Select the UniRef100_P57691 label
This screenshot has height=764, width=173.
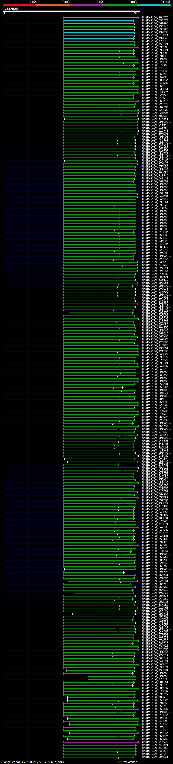(x=155, y=277)
